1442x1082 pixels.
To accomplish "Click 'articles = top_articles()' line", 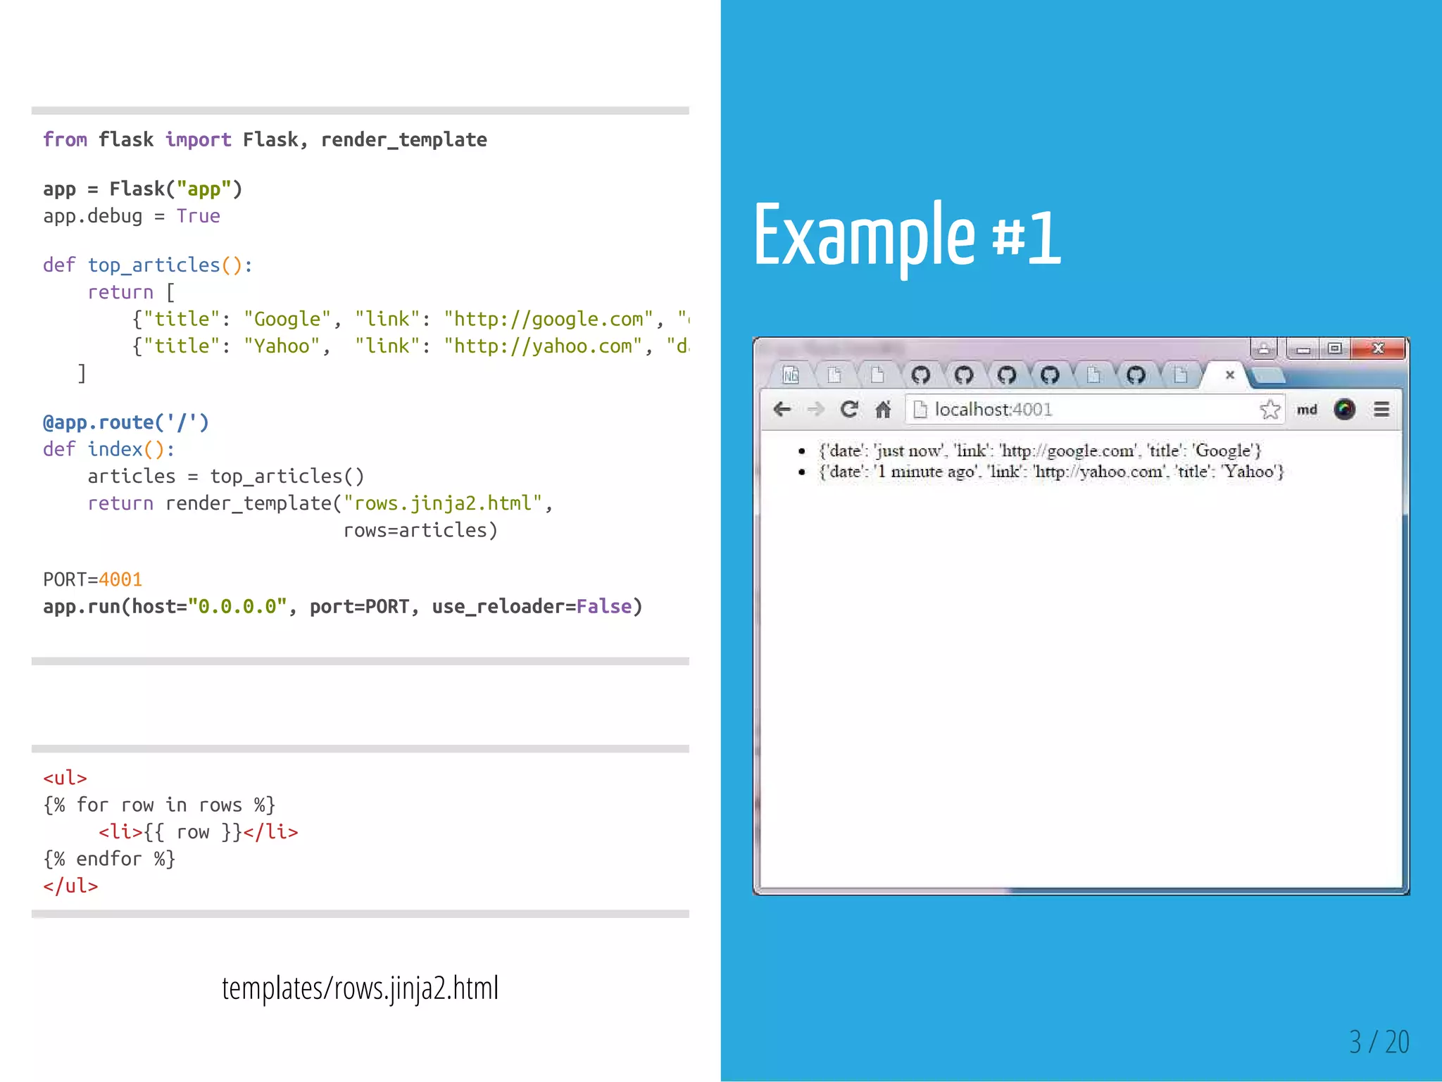I will (x=226, y=477).
